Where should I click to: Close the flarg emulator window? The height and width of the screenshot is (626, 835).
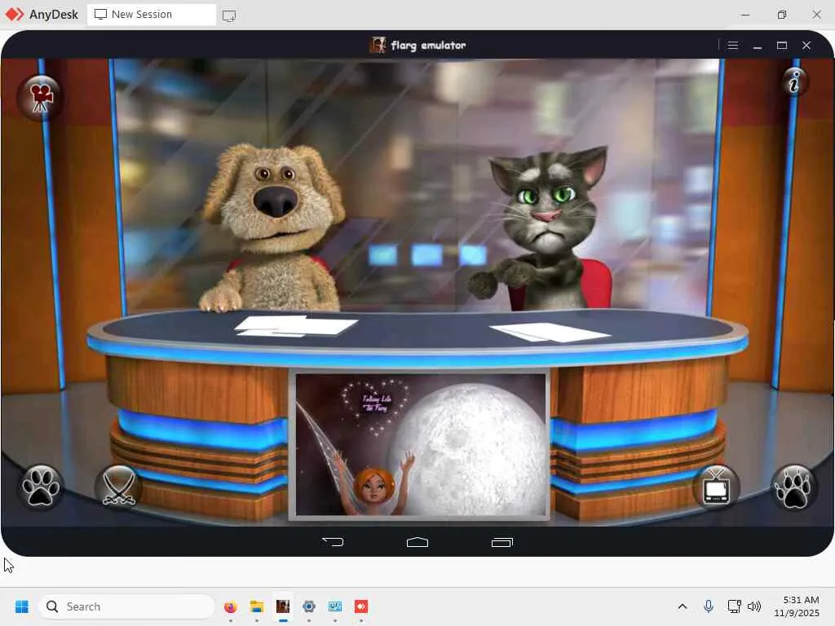[x=806, y=46]
